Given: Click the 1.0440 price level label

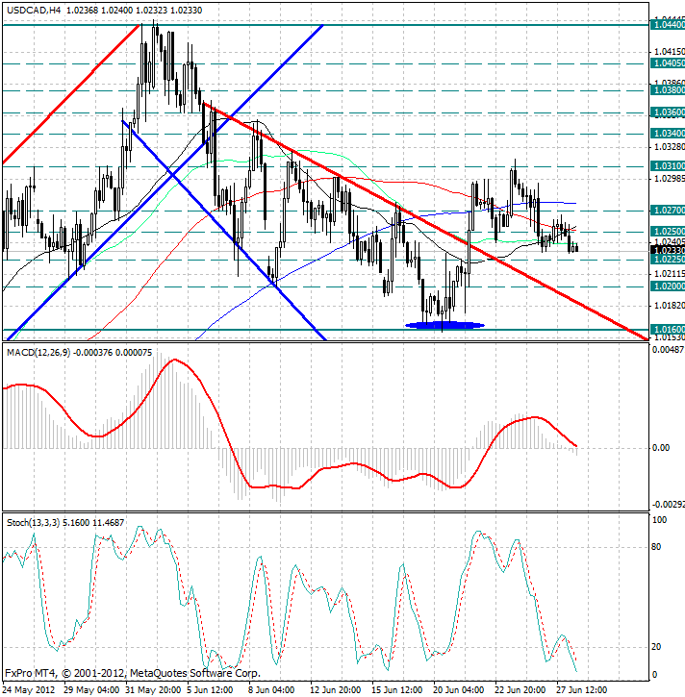Looking at the screenshot, I should (668, 25).
